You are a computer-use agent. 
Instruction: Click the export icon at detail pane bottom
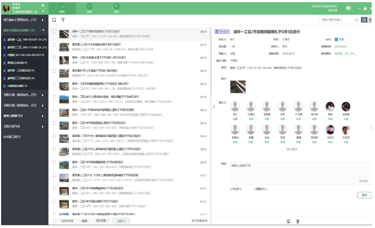click(289, 221)
